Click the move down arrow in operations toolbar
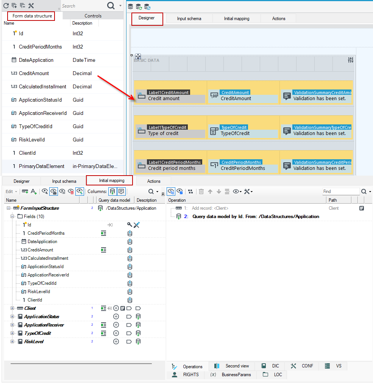 click(219, 191)
